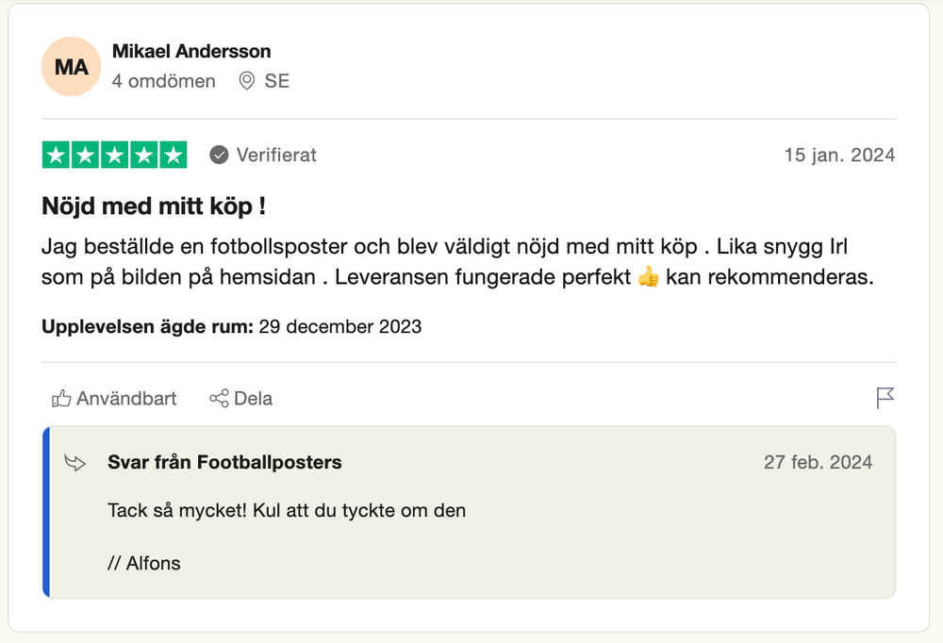This screenshot has height=643, width=943.
Task: Click the verified checkmark badge icon
Action: [x=219, y=155]
